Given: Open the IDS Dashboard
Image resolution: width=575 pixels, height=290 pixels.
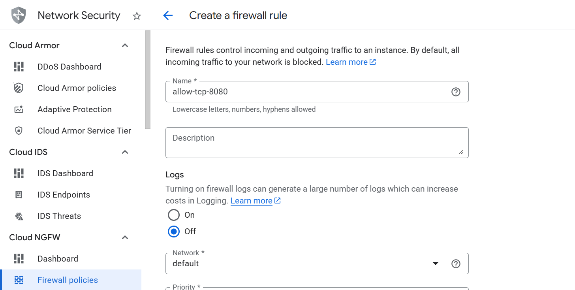Looking at the screenshot, I should (65, 173).
